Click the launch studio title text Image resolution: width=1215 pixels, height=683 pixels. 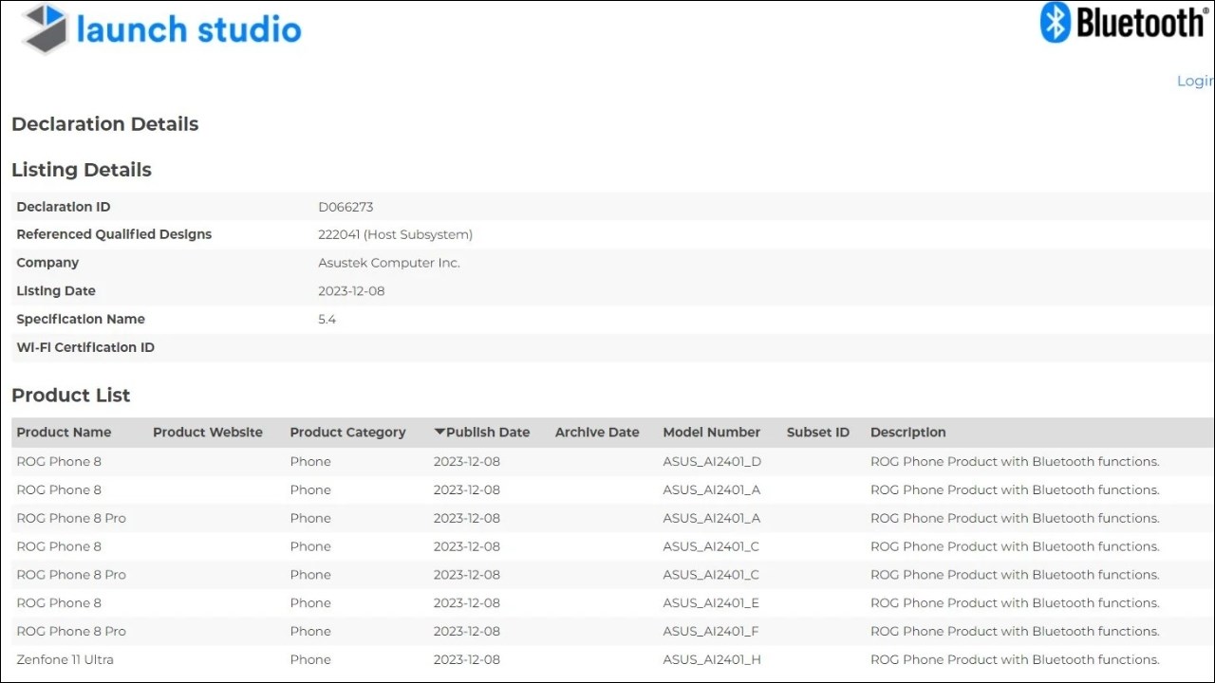coord(188,29)
